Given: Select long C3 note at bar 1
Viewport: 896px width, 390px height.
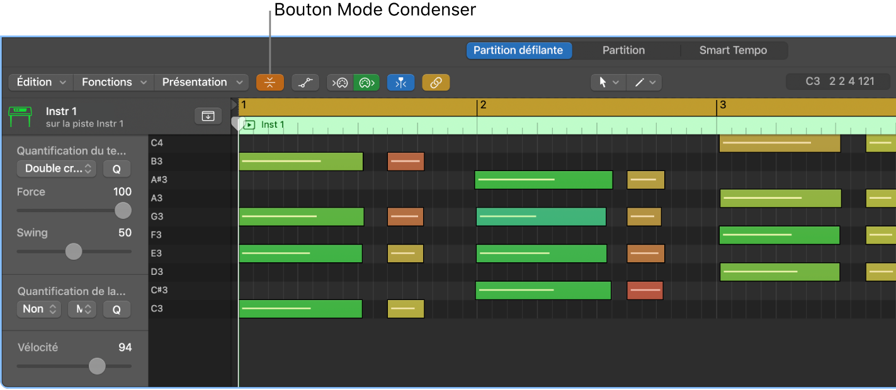Looking at the screenshot, I should pyautogui.click(x=300, y=309).
